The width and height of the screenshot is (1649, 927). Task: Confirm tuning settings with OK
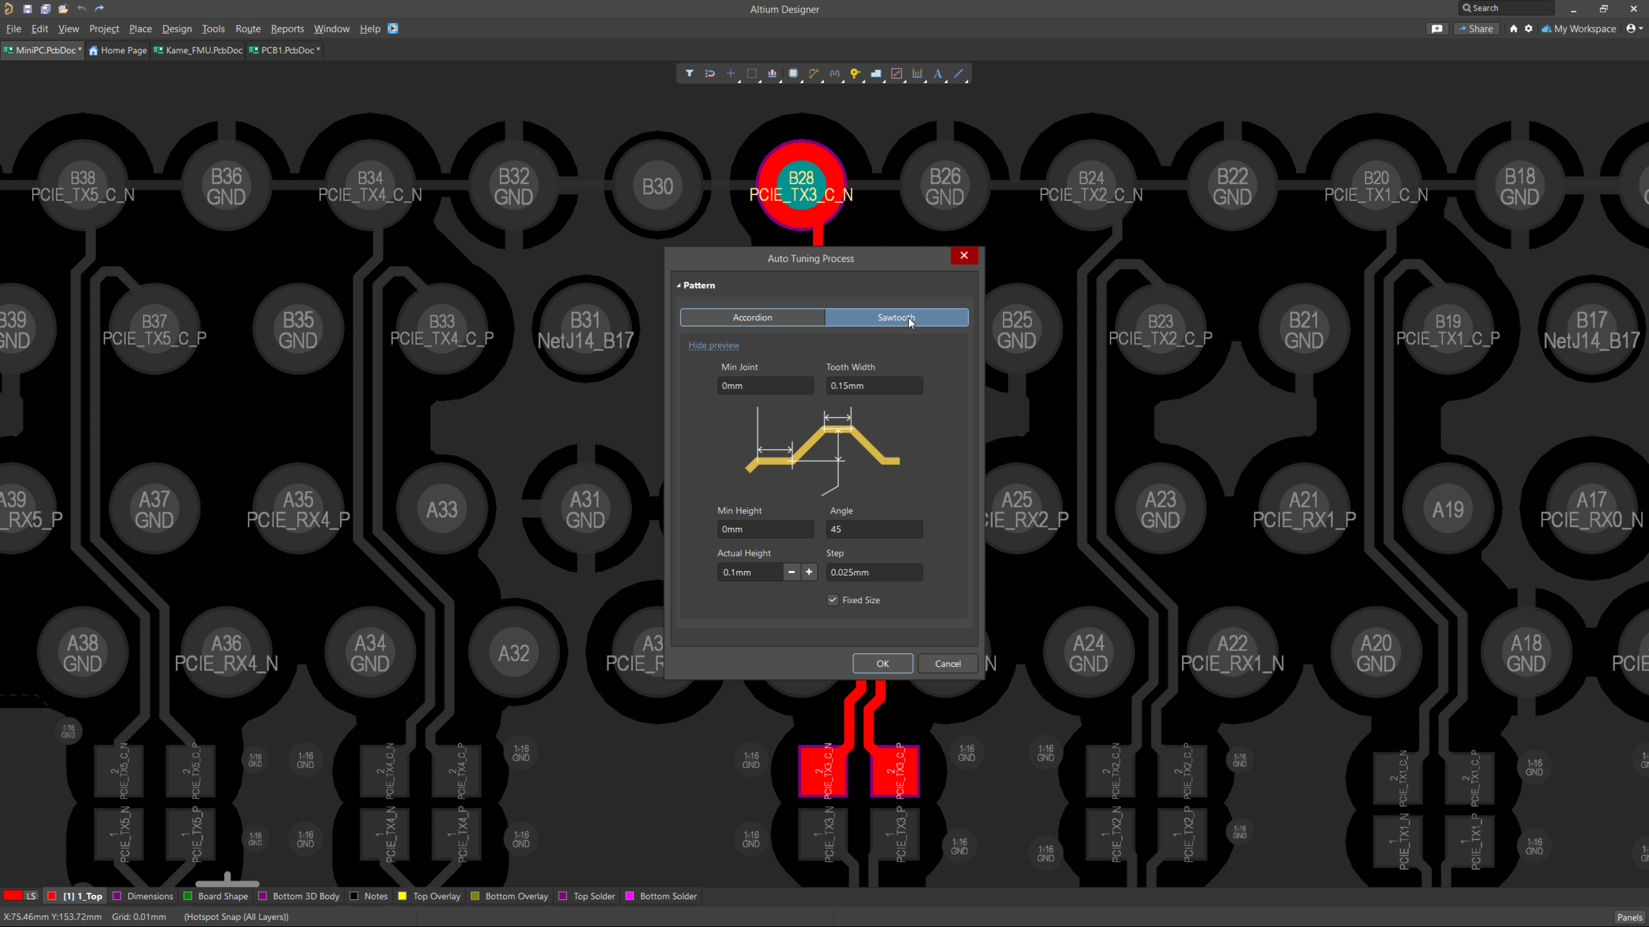click(x=882, y=663)
